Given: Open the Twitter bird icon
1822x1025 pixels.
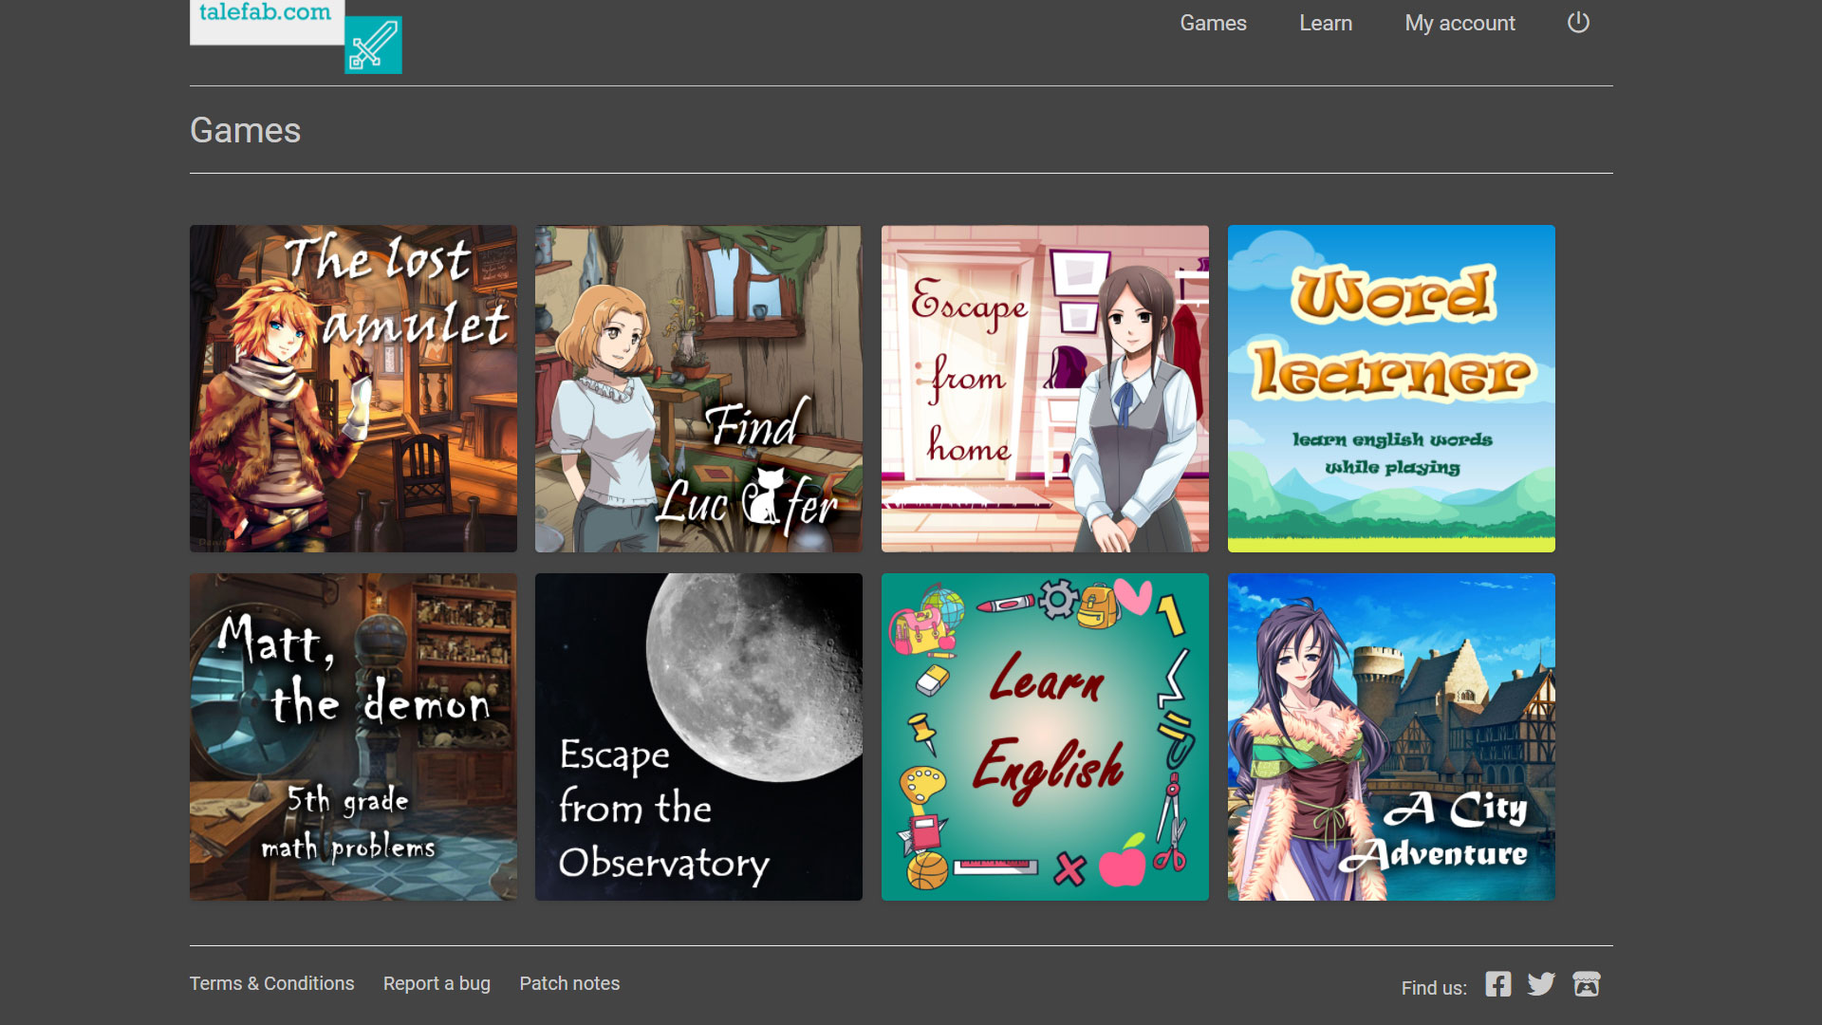Looking at the screenshot, I should pos(1541,984).
